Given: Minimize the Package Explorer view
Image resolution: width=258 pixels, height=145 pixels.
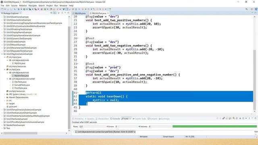Looking at the screenshot, I should tap(65, 13).
